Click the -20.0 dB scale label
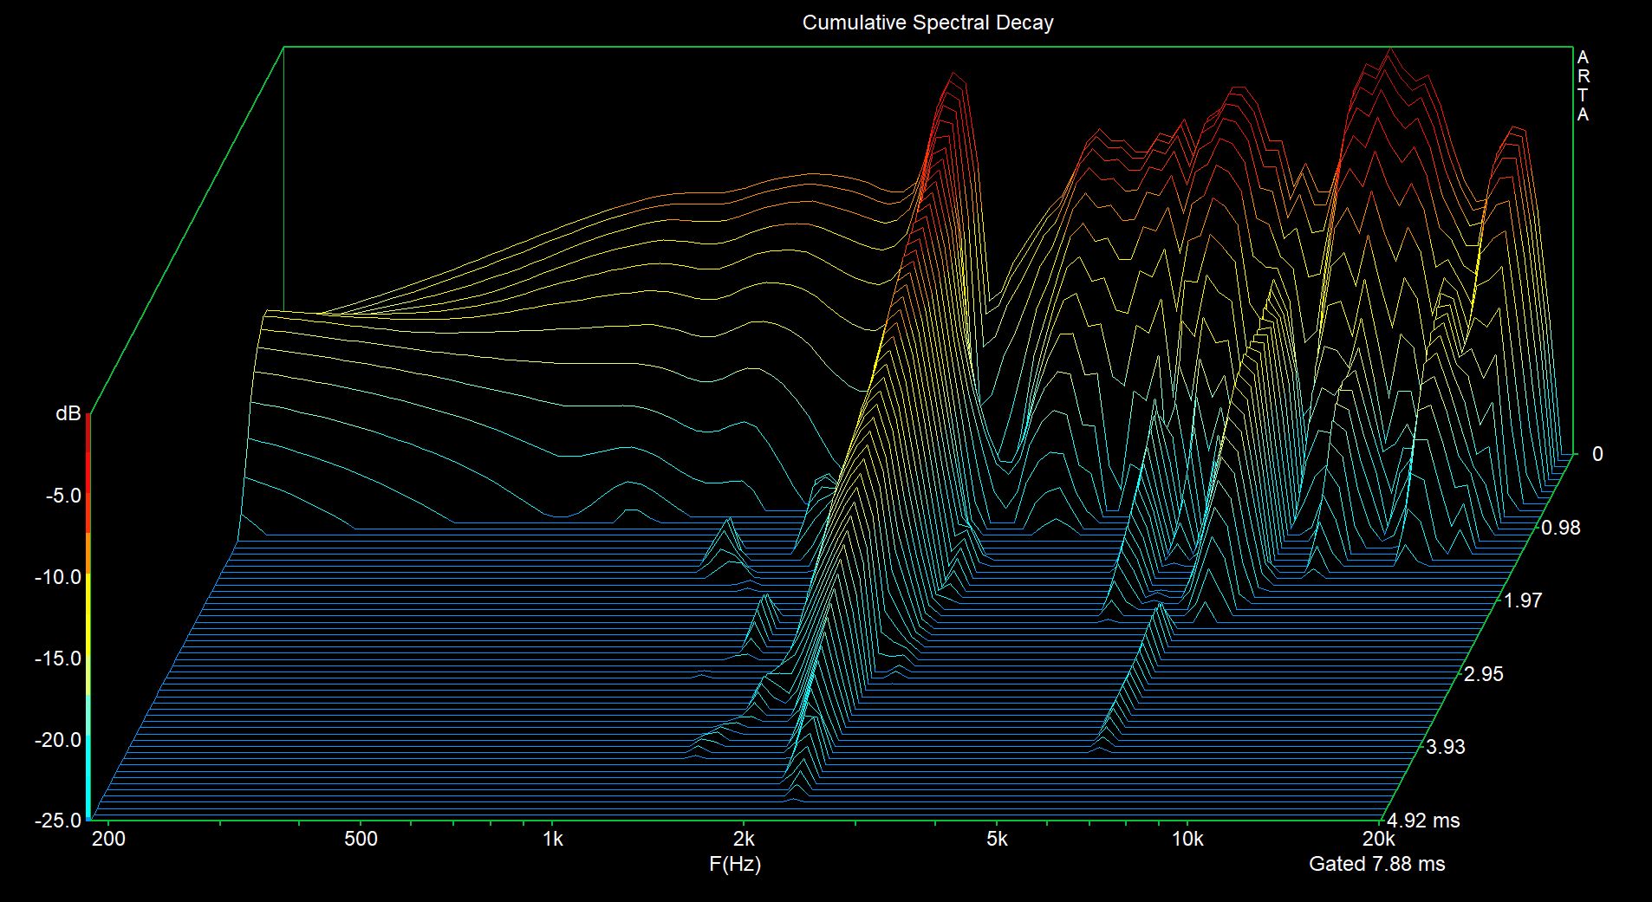1652x902 pixels. pos(58,740)
